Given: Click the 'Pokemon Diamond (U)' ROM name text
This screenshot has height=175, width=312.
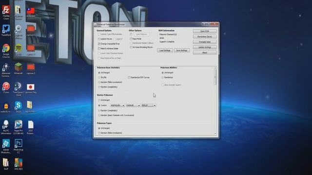Looking at the screenshot, I should 168,35.
